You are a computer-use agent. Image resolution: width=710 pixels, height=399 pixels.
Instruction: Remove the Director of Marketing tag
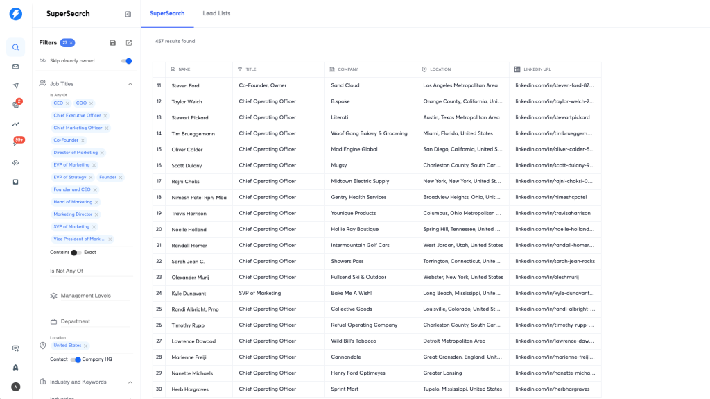(x=102, y=153)
